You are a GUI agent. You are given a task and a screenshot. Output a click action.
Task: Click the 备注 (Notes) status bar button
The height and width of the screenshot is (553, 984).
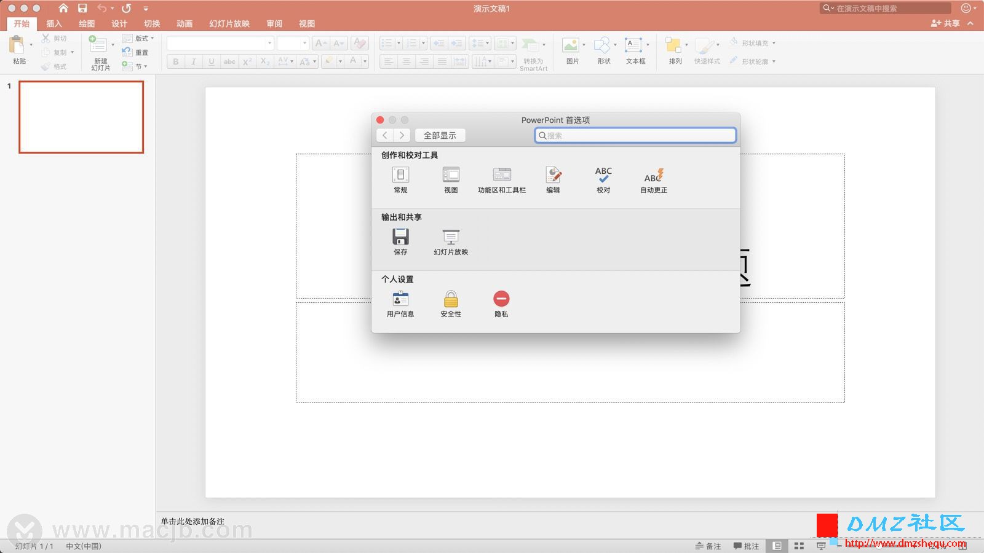click(708, 546)
